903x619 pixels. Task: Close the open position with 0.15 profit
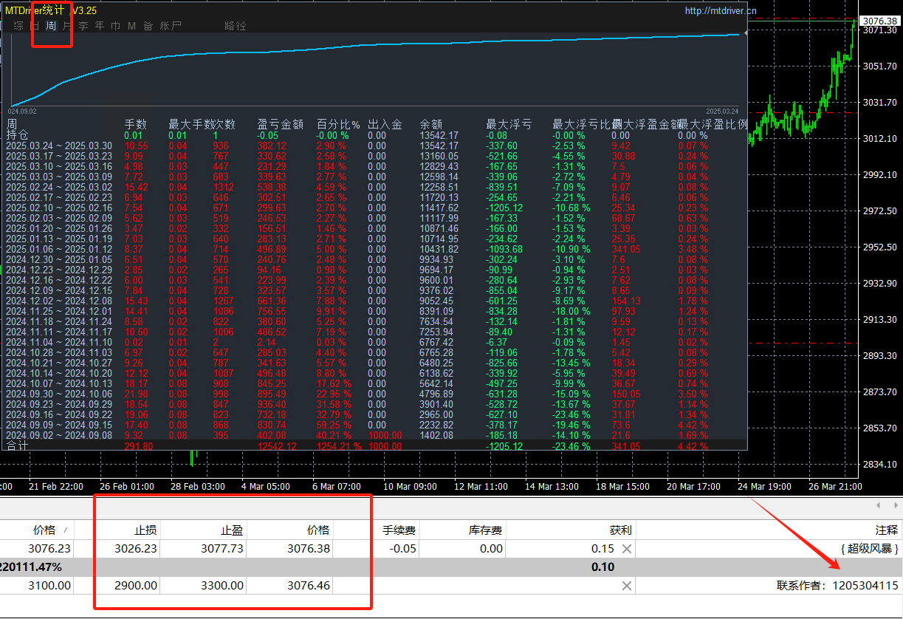click(626, 549)
